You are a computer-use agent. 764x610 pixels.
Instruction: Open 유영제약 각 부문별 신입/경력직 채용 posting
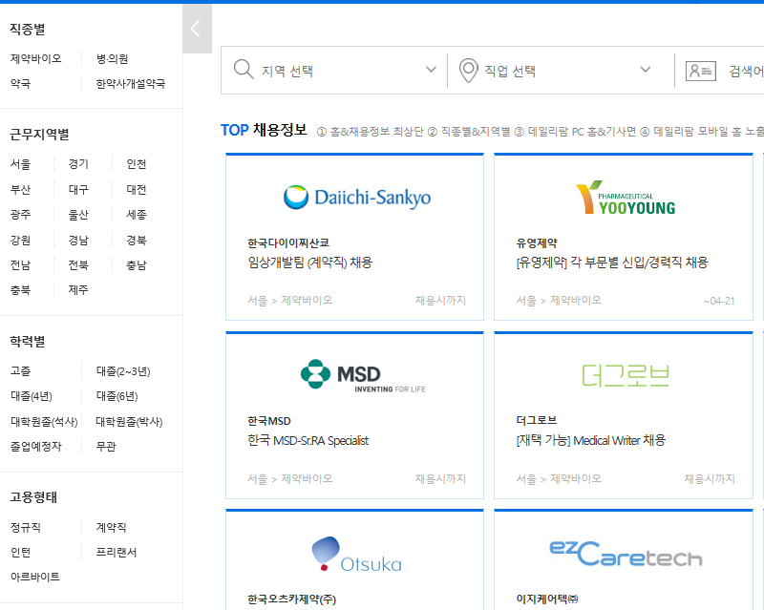(x=612, y=263)
